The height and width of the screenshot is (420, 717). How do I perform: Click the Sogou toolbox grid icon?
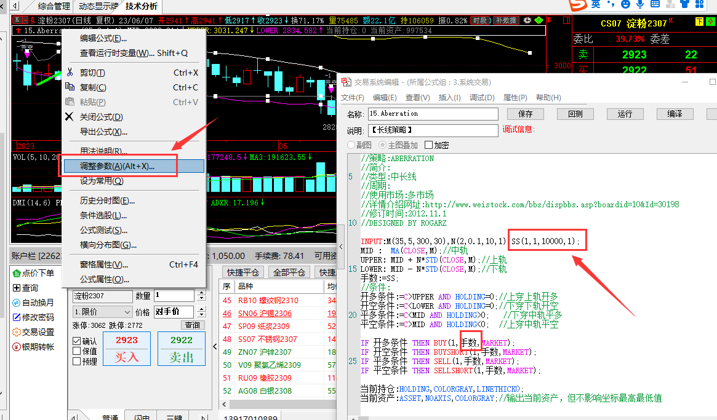tap(700, 4)
